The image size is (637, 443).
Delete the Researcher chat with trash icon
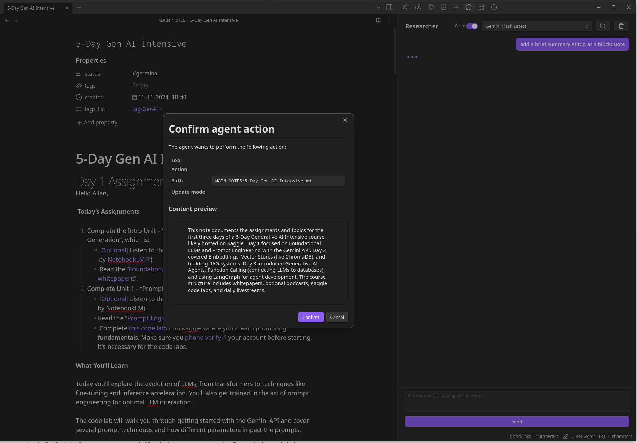click(x=621, y=26)
